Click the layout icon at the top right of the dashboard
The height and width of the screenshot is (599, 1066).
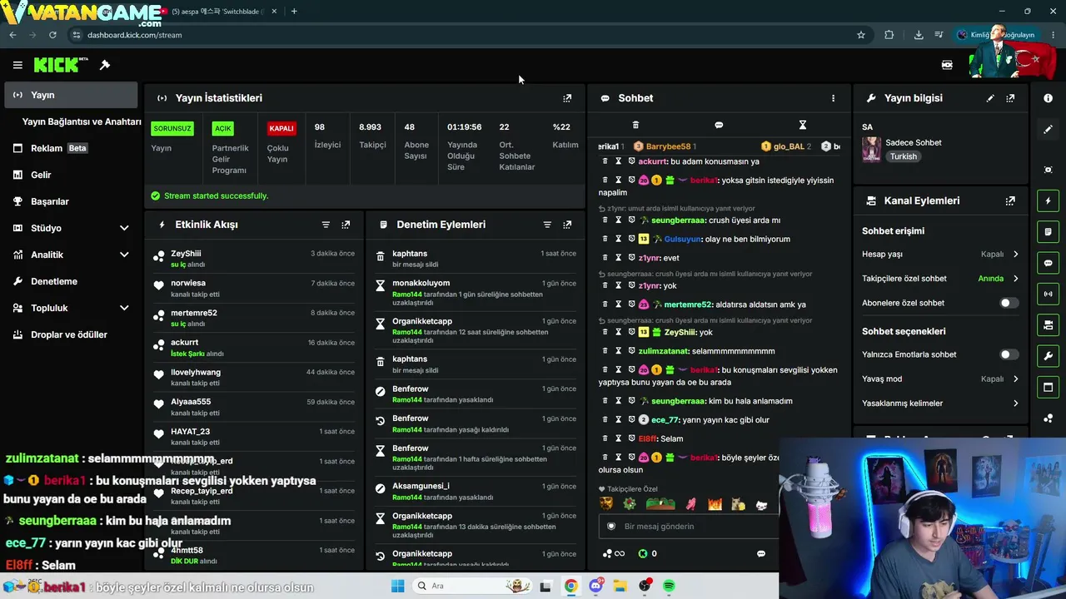[947, 65]
